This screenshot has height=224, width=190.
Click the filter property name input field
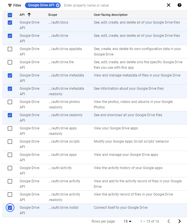112,5
